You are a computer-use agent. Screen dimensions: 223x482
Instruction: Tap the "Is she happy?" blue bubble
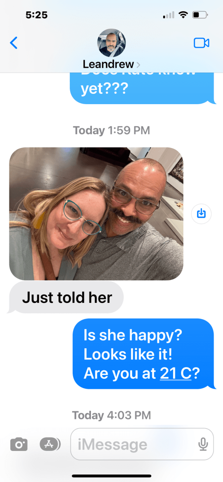[x=143, y=354]
